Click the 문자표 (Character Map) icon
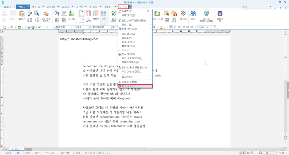 click(183, 14)
